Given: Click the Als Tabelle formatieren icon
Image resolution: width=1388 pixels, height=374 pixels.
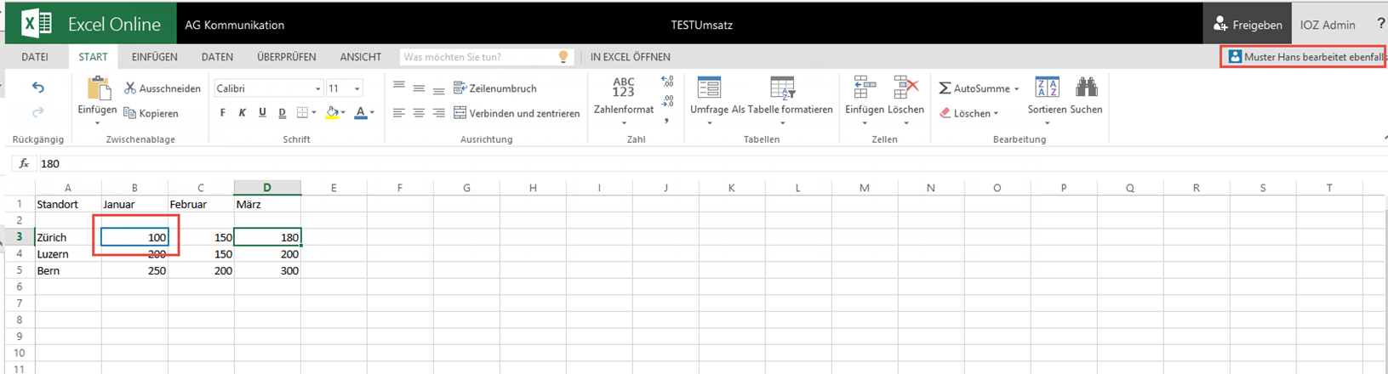Looking at the screenshot, I should 782,88.
